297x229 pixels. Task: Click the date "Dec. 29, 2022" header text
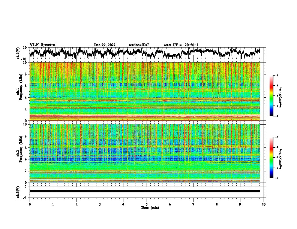[105, 45]
